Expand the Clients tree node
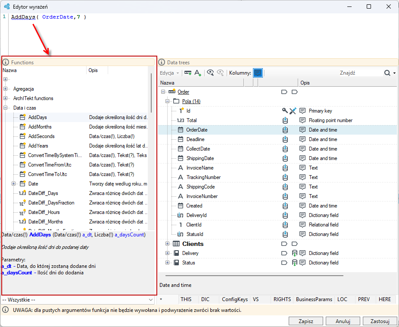Viewport: 399px width, 327px height. tap(167, 244)
